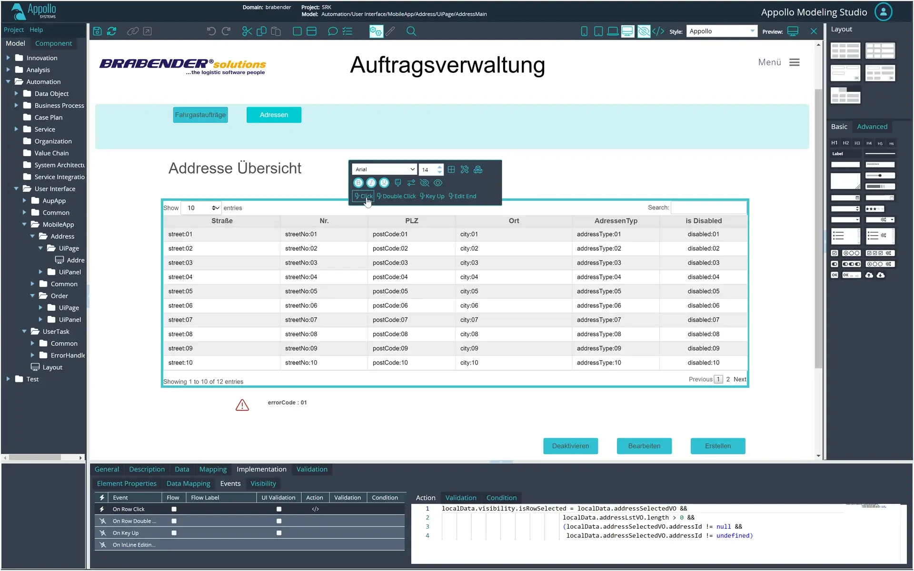Expand the Innovation folder in the tree

tap(8, 58)
